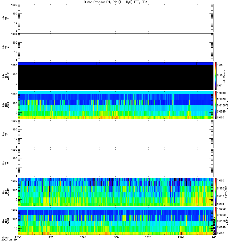The width and height of the screenshot is (231, 246).
Task: Click the thc fbk scm1 spectrogram panel
Action: [115, 221]
